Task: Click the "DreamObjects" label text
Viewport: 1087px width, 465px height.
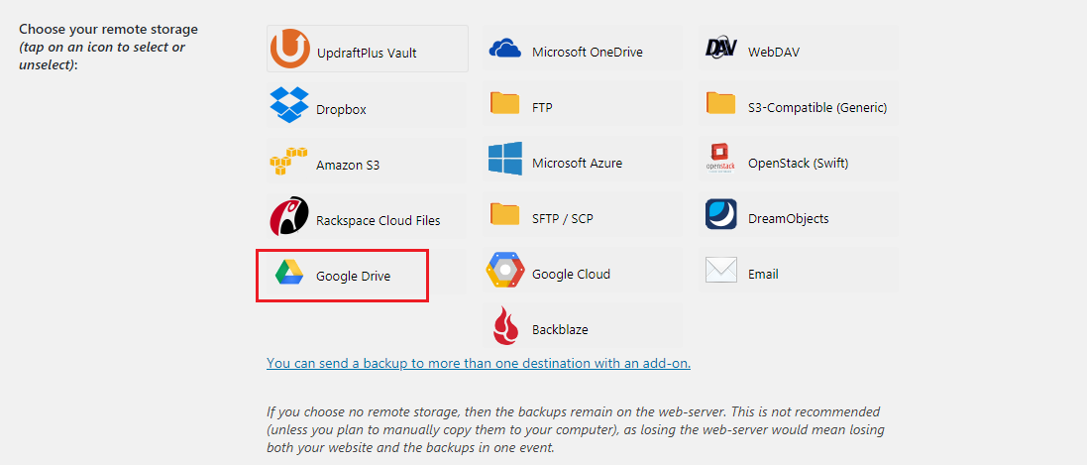Action: click(788, 218)
